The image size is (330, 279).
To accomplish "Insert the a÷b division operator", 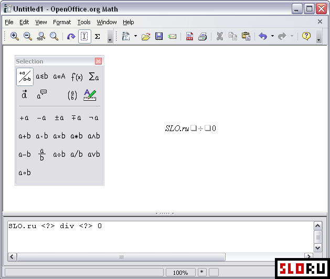I will (59, 154).
